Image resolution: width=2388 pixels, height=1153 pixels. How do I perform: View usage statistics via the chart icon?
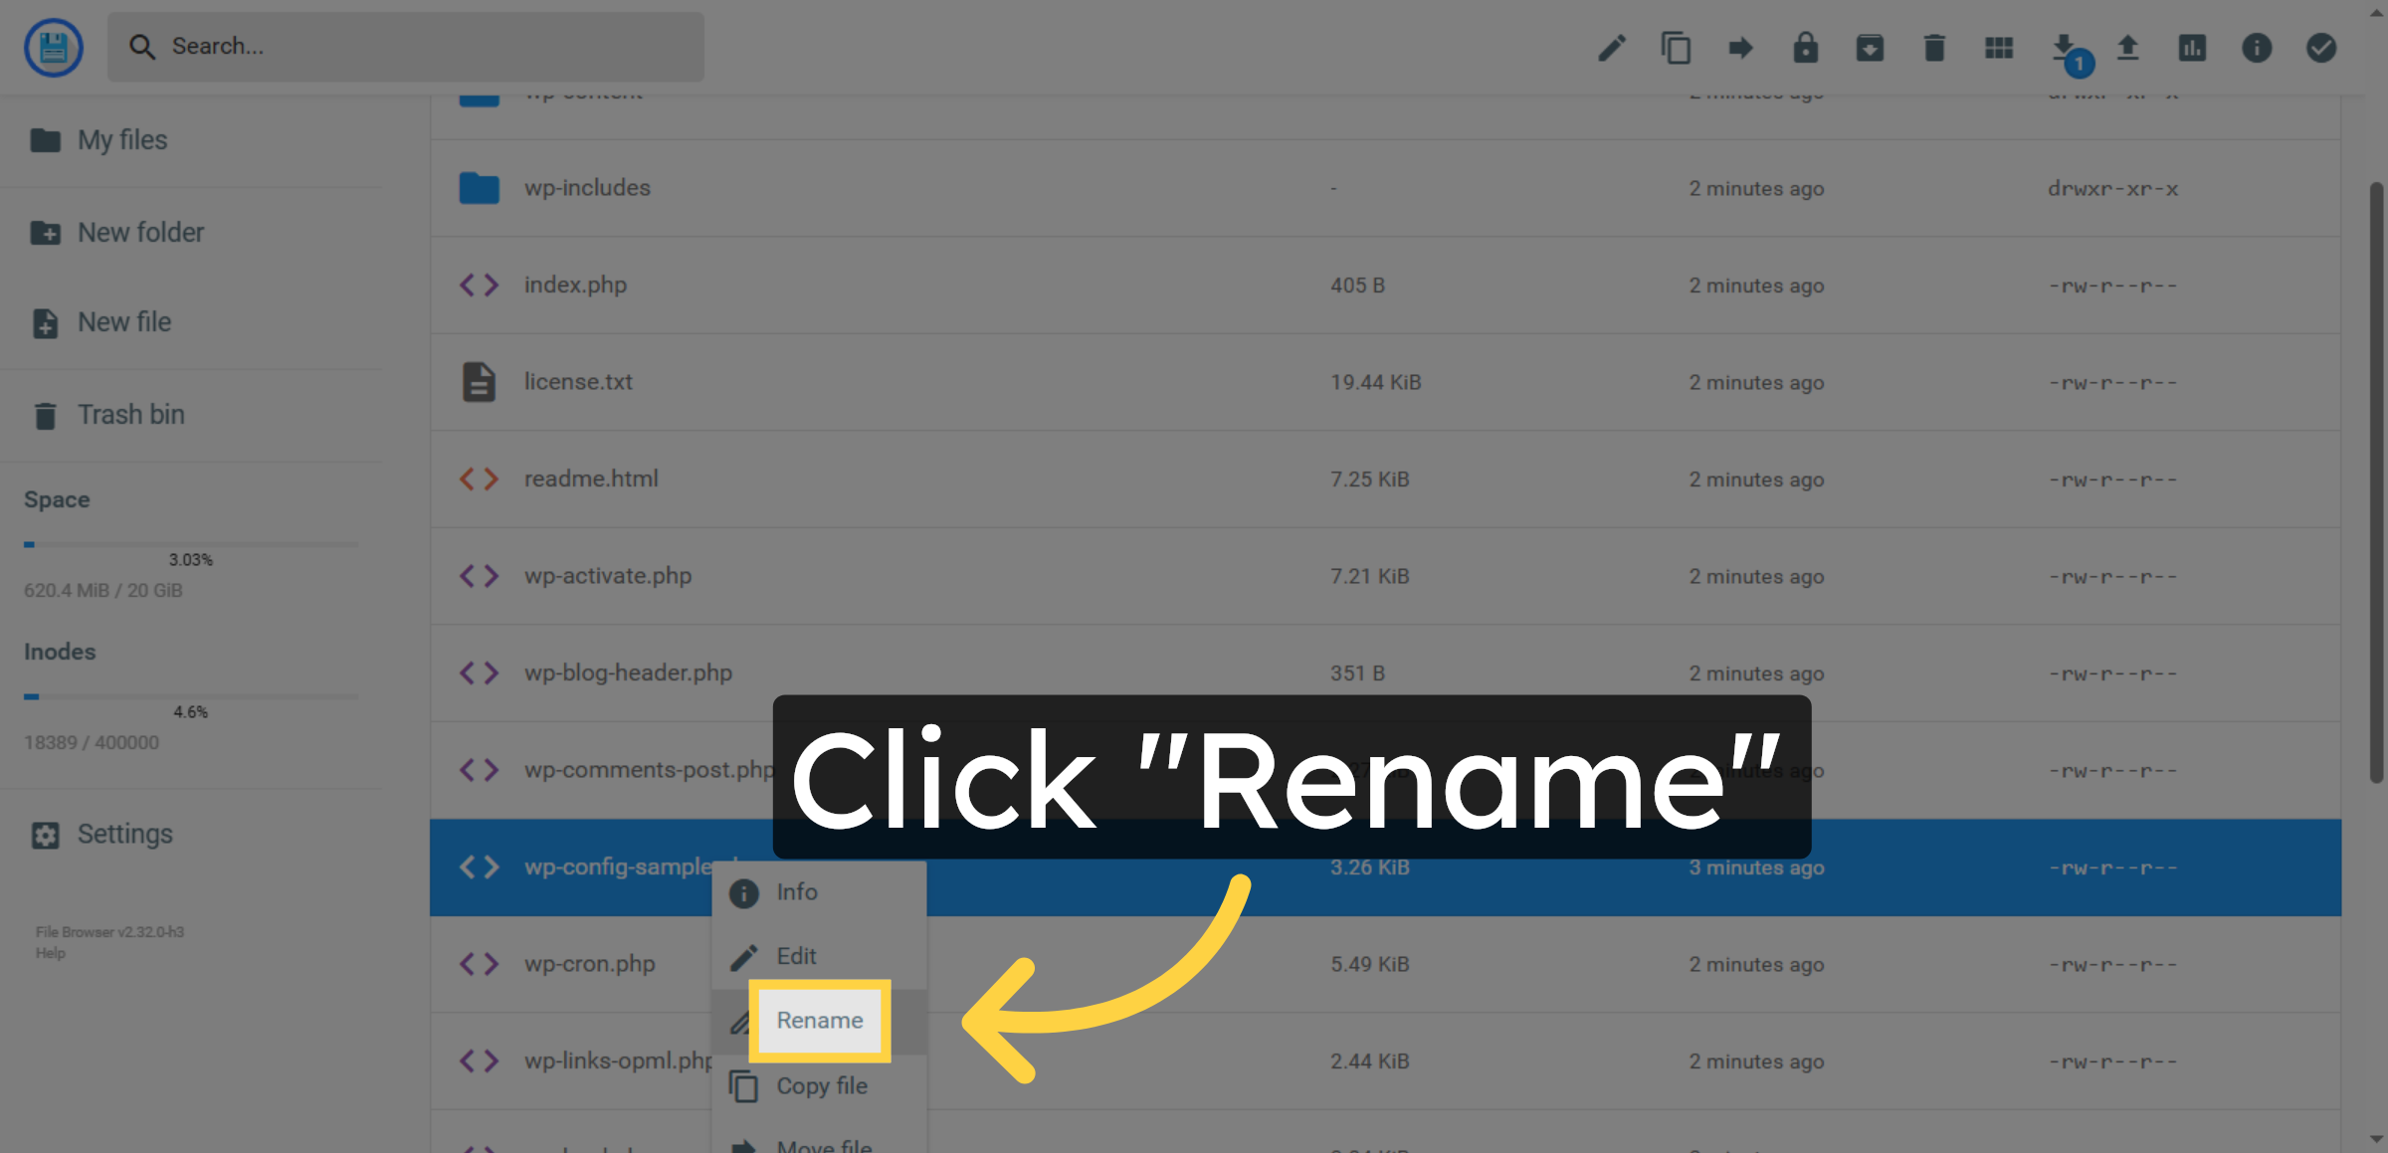click(x=2191, y=47)
